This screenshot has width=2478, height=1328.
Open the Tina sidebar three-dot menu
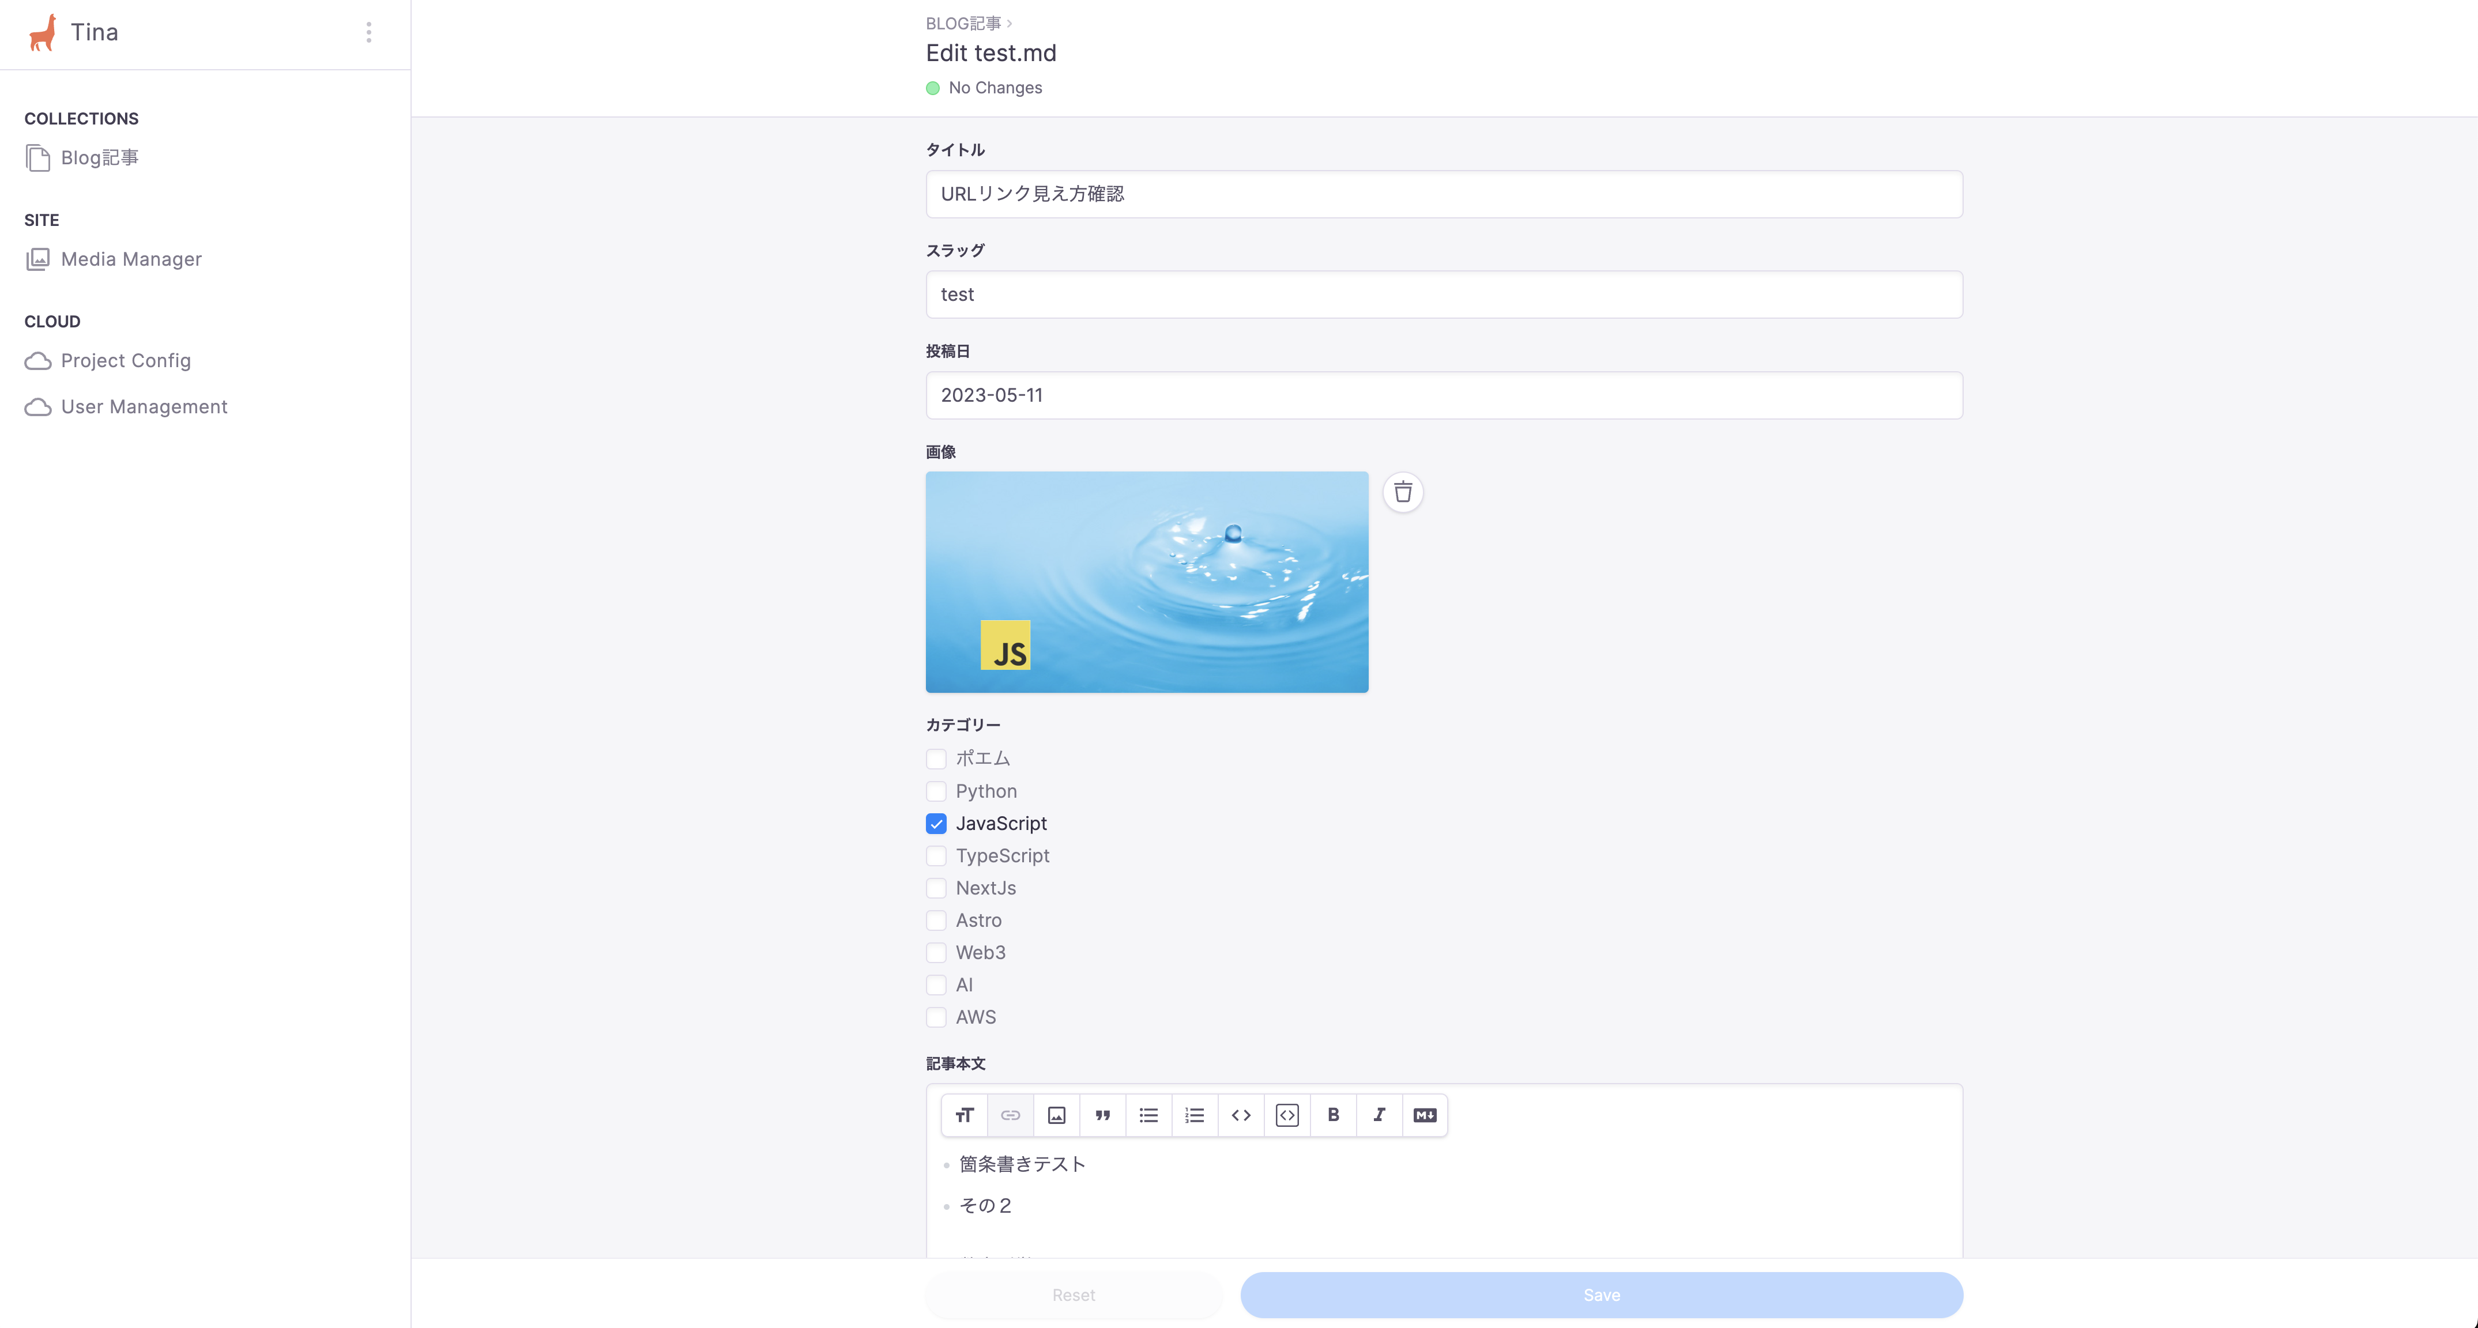(368, 33)
